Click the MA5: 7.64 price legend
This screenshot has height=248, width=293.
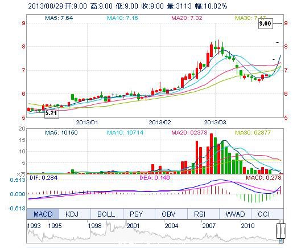[x=59, y=18]
